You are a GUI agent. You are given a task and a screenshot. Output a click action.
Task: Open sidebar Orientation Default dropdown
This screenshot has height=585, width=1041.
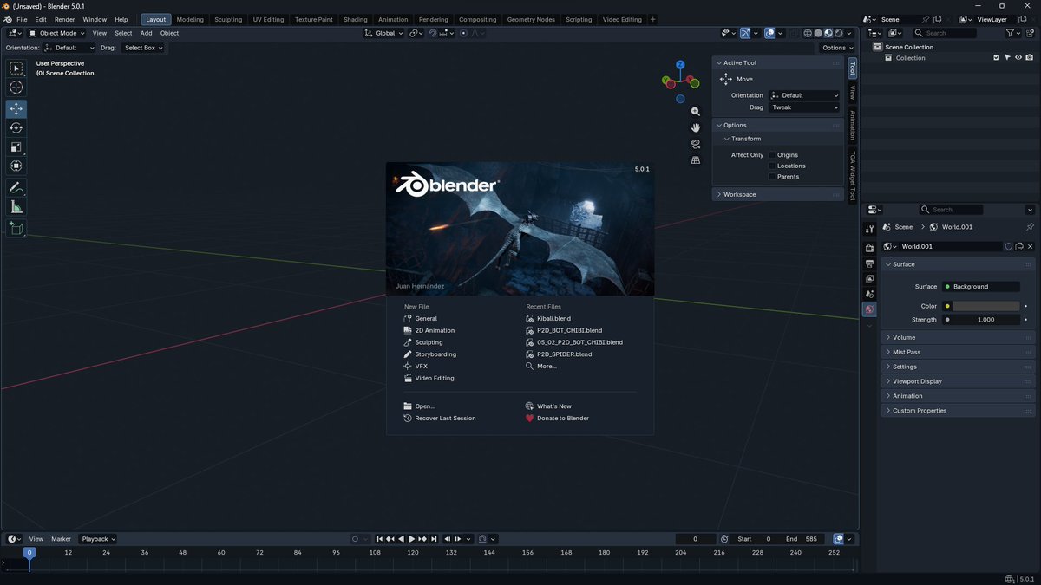804,95
